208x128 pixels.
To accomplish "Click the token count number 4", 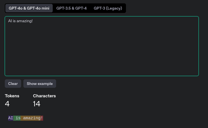I will [x=7, y=104].
